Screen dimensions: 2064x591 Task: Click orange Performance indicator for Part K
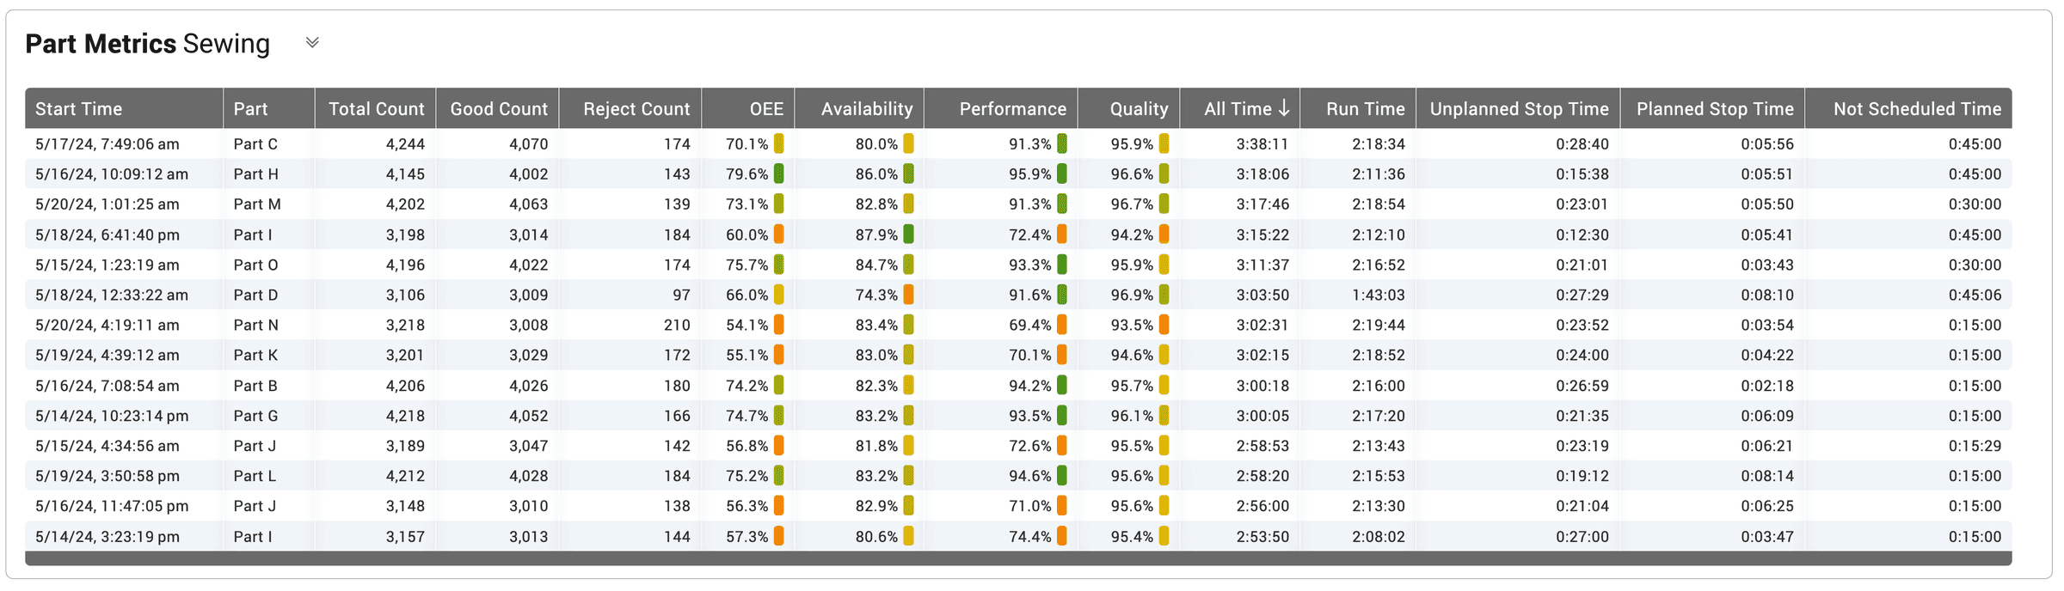pyautogui.click(x=1062, y=355)
